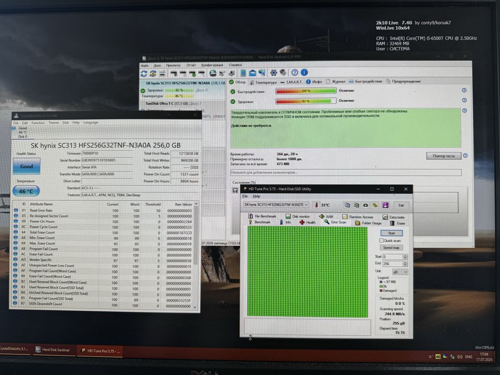500x375 pixels.
Task: Open Theme menu in CrystalDiskInfo
Action: click(54, 123)
